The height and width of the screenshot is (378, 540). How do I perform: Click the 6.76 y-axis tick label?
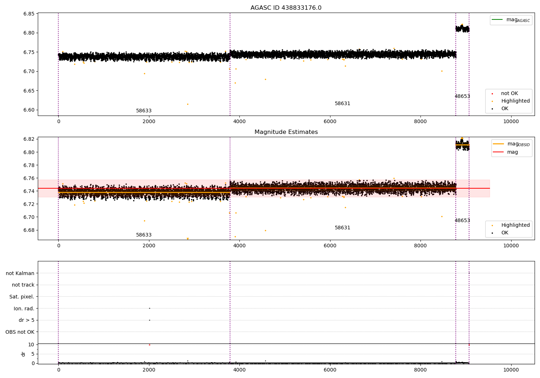pyautogui.click(x=29, y=178)
